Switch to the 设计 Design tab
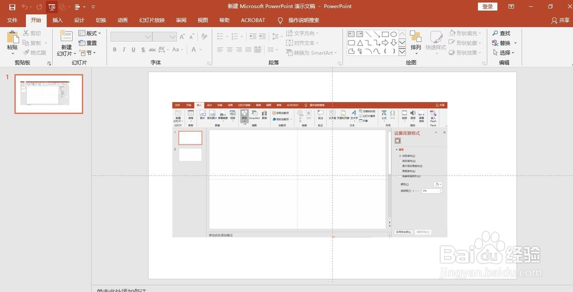This screenshot has height=292, width=573. click(x=79, y=20)
